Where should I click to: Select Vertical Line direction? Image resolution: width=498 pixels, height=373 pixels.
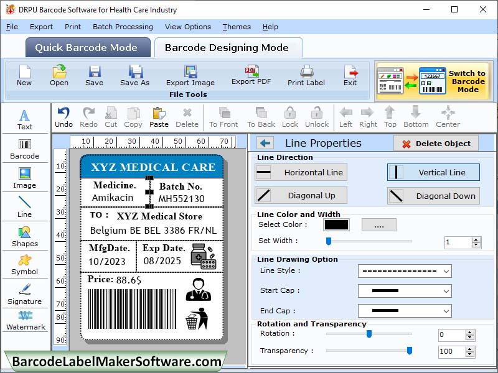433,172
